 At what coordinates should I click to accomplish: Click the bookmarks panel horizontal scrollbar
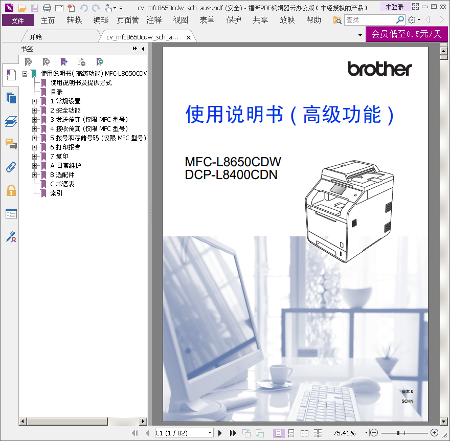coord(67,421)
